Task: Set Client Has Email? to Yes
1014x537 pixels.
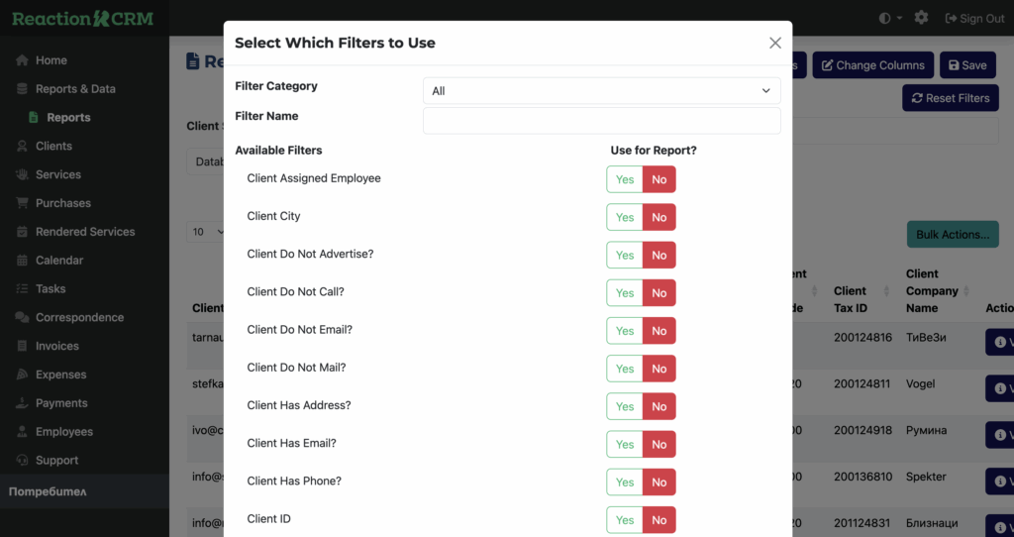Action: coord(625,444)
